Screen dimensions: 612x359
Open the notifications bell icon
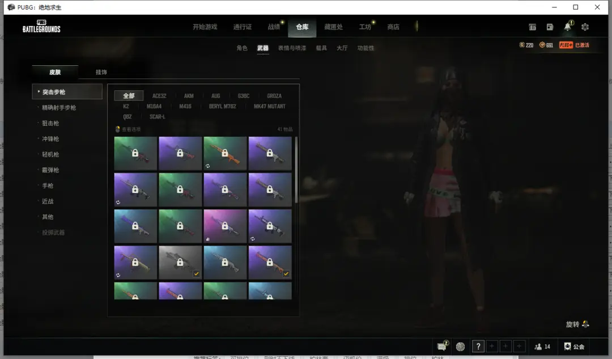point(567,27)
